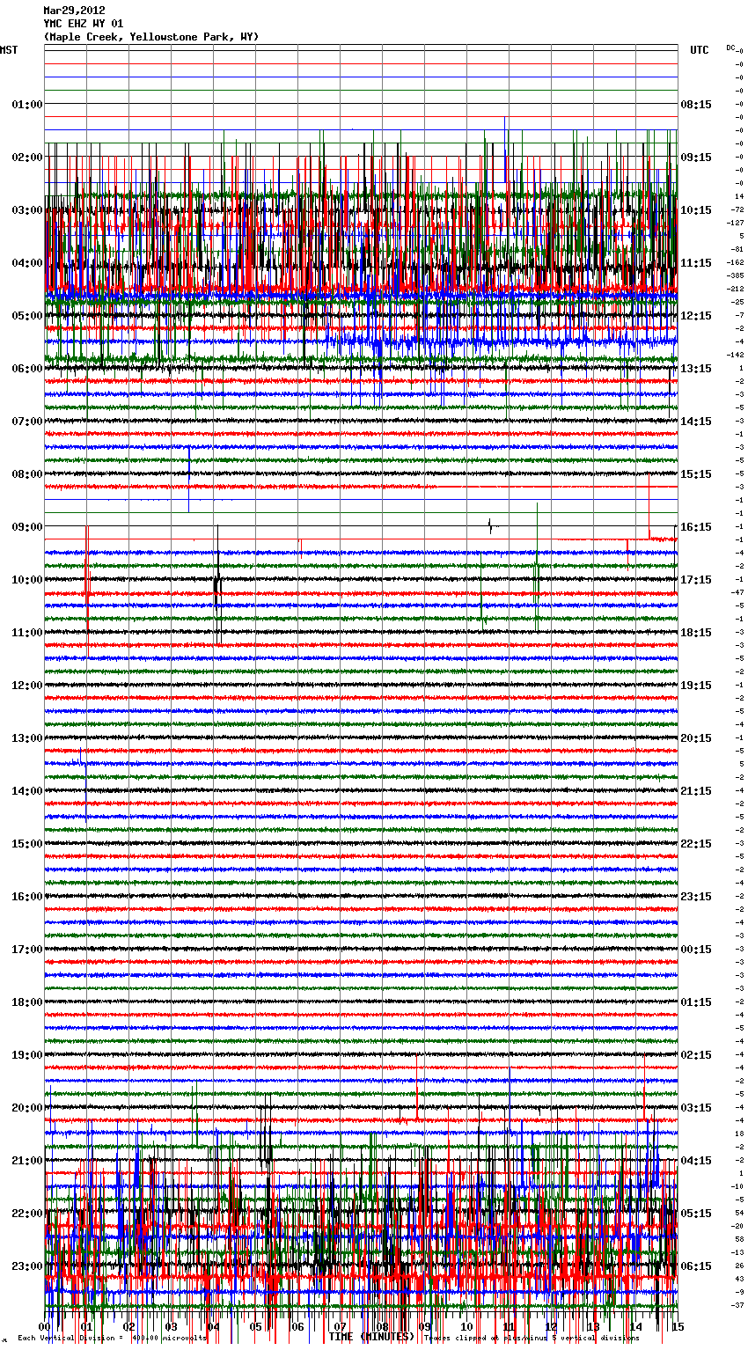Select the 07:00 MST row label
Screen dimensions: 748x1350
[27, 422]
